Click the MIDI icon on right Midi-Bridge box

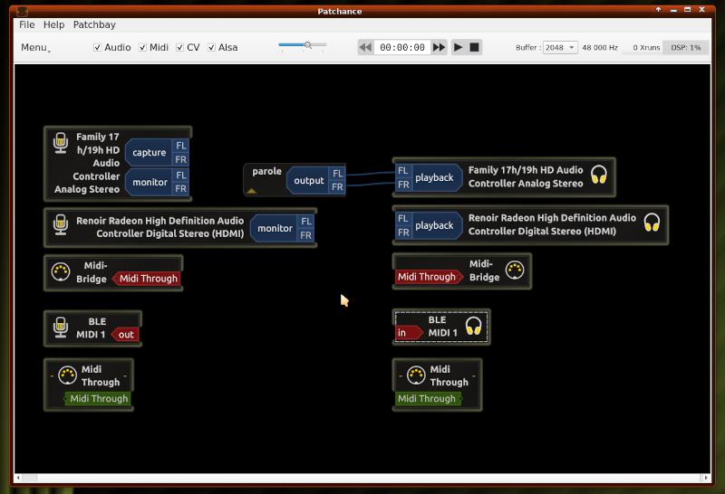coord(514,270)
